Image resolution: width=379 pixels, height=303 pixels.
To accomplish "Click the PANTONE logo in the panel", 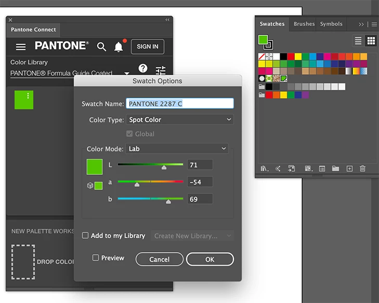I will coord(62,46).
